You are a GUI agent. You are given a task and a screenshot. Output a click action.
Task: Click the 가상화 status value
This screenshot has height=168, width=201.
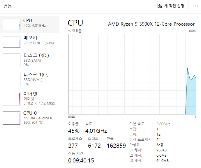click(x=160, y=145)
